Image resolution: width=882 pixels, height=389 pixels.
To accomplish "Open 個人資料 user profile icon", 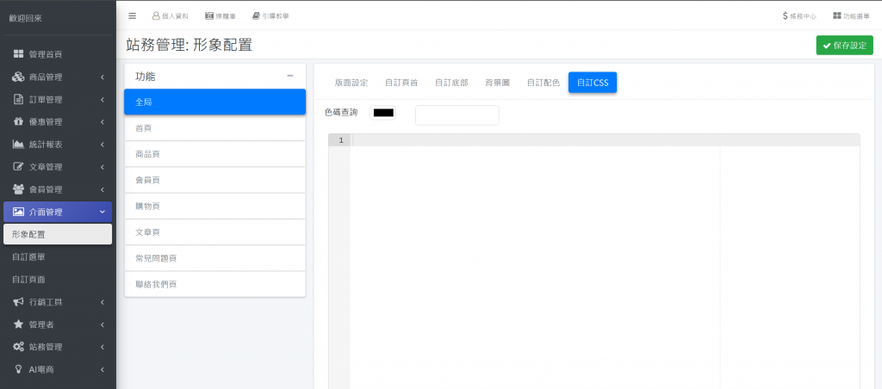I will [x=156, y=15].
